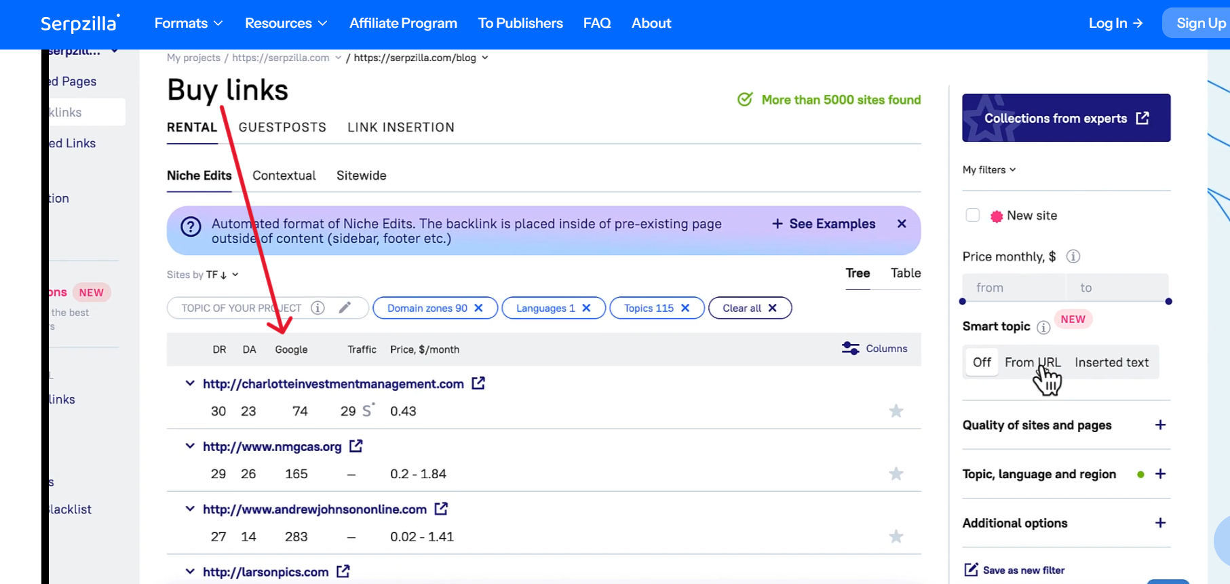This screenshot has height=584, width=1230.
Task: Click the My projects breadcrumb link
Action: (193, 58)
